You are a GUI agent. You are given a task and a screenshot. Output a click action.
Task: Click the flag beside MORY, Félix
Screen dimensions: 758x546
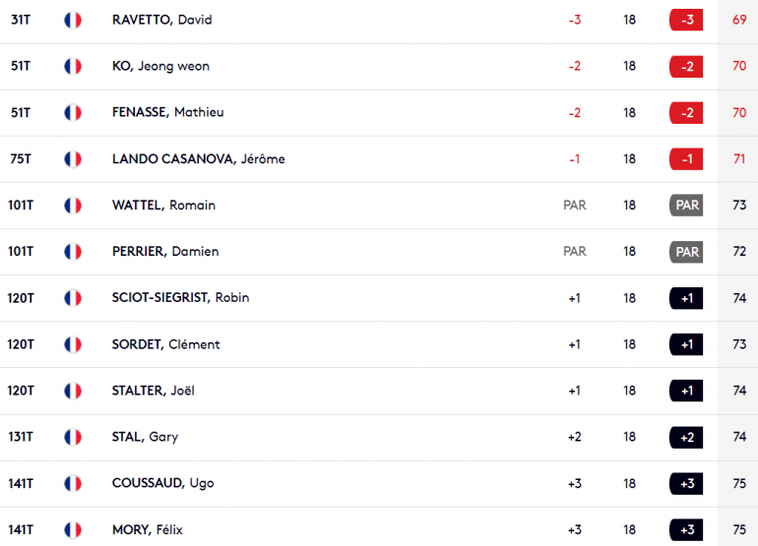click(73, 530)
